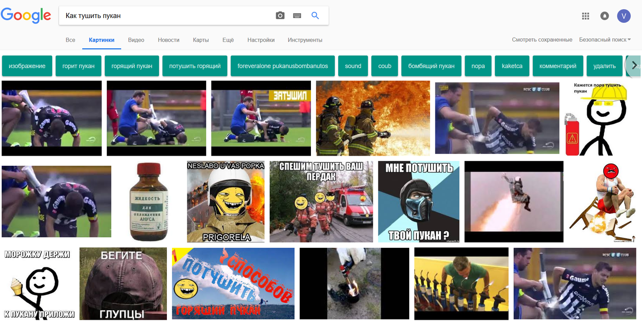Filter by the nopa chip
This screenshot has width=642, height=321.
(478, 66)
